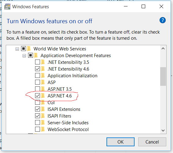Image resolution: width=173 pixels, height=153 pixels.
Task: Uncheck the ASP.NET 4.6 checkbox
Action: coord(38,96)
